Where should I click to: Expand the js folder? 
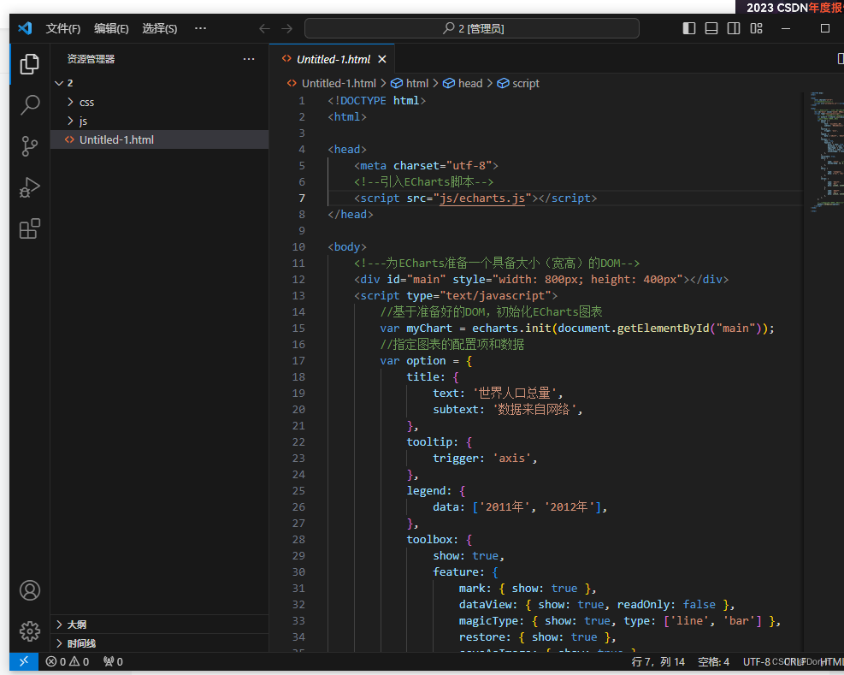tap(159, 121)
